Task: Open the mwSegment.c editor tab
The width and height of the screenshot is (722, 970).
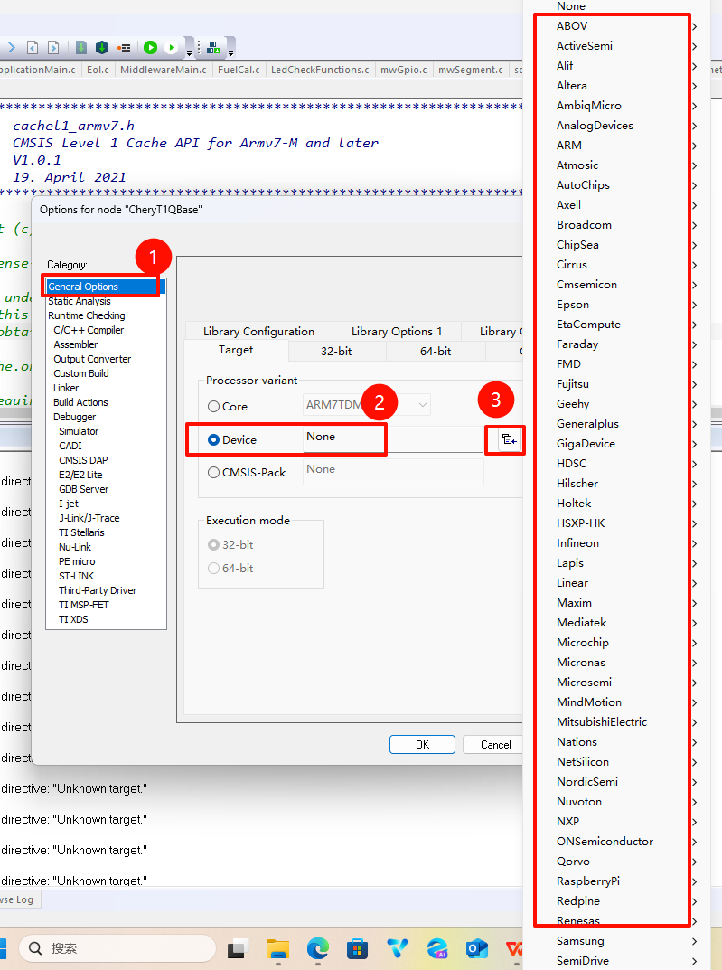Action: point(471,70)
